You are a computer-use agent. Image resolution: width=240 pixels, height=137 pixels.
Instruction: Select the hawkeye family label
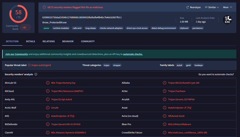click(x=199, y=65)
